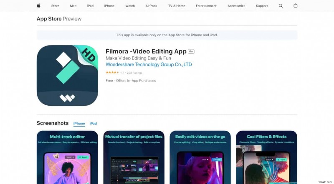Click the Make Video Editing Easy & Fun subtitle

(x=138, y=58)
